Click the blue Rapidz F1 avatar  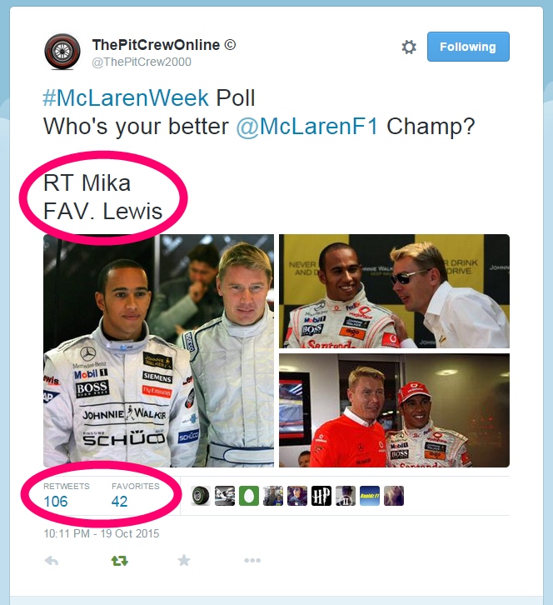coord(370,496)
